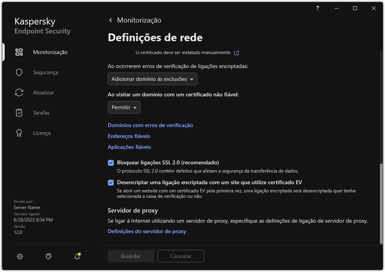Click the Monitorização dashboard icon in sidebar

pyautogui.click(x=19, y=52)
